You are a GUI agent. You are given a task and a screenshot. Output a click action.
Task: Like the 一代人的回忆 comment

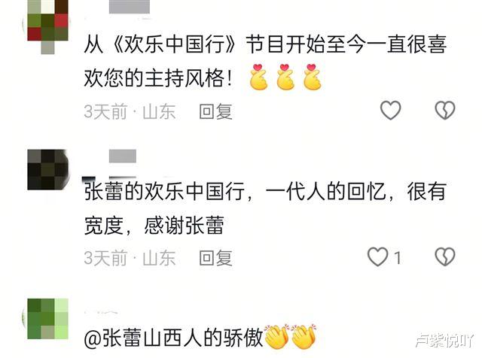pos(377,256)
